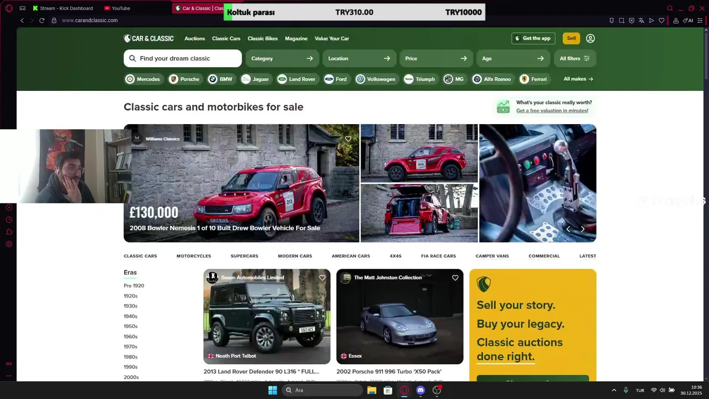Open the Windows Start menu

(x=273, y=390)
